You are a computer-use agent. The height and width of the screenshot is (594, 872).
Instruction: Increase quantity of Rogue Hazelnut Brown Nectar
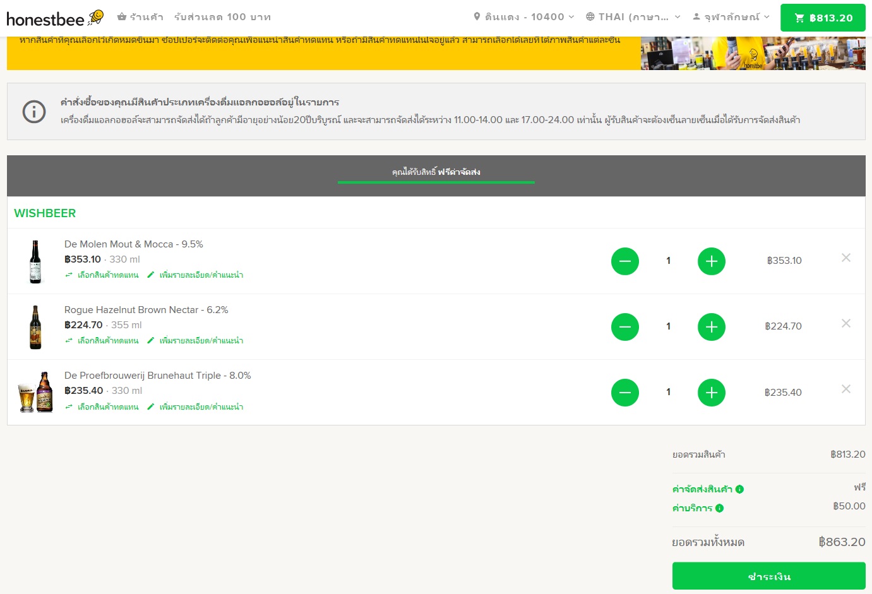coord(712,327)
